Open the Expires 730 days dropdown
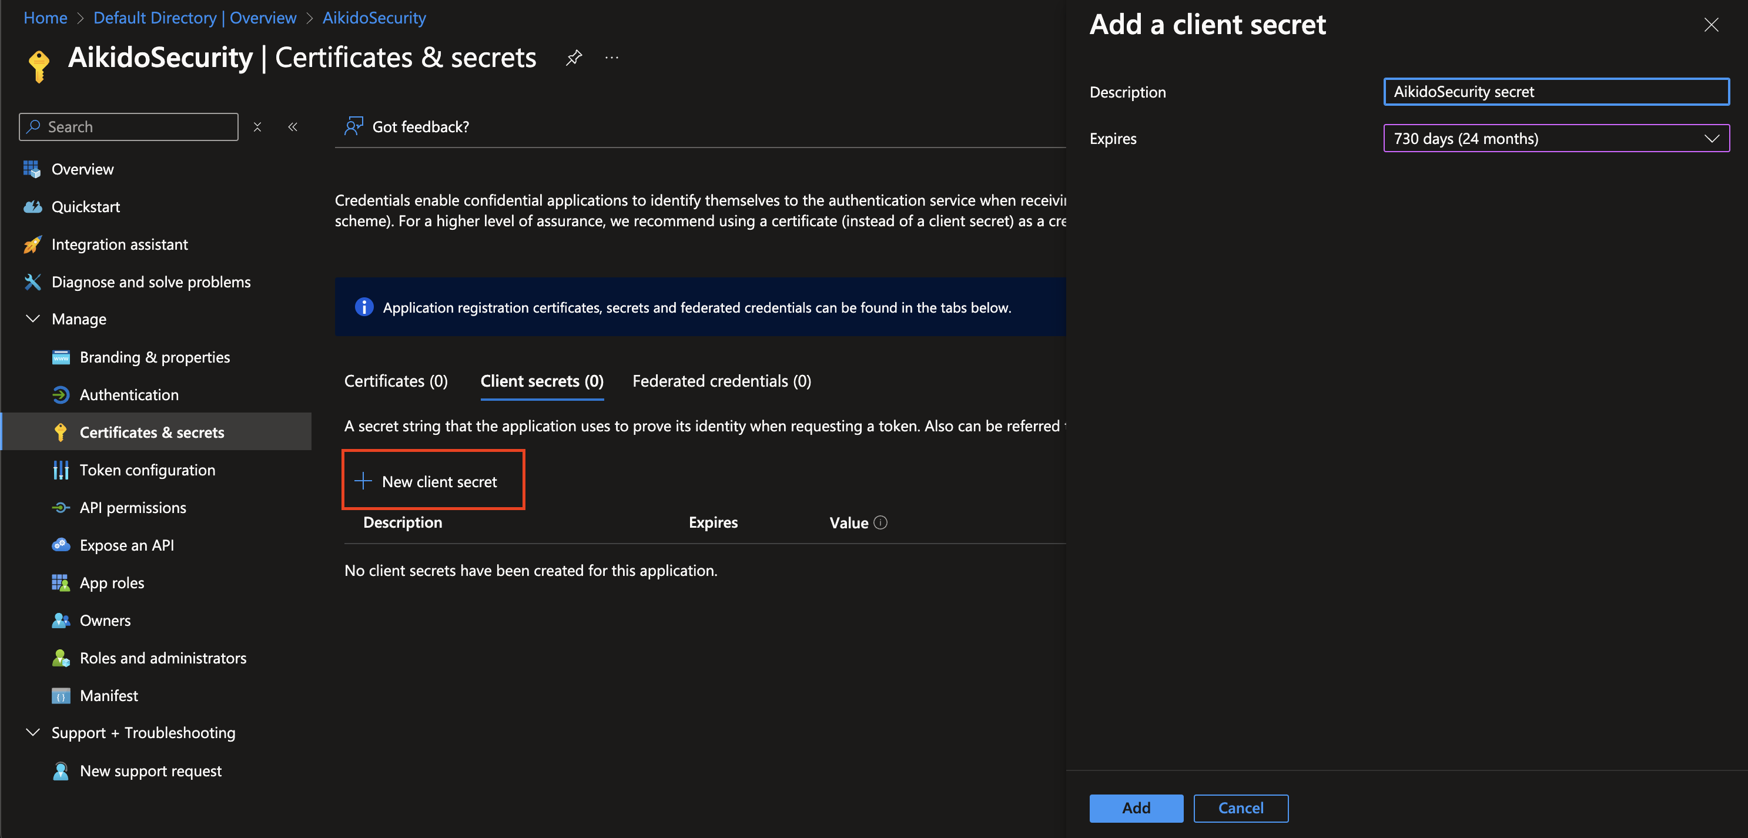Image resolution: width=1748 pixels, height=838 pixels. 1556,139
